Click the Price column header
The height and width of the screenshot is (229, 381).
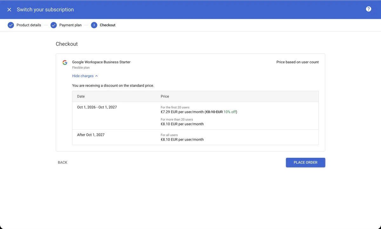165,96
